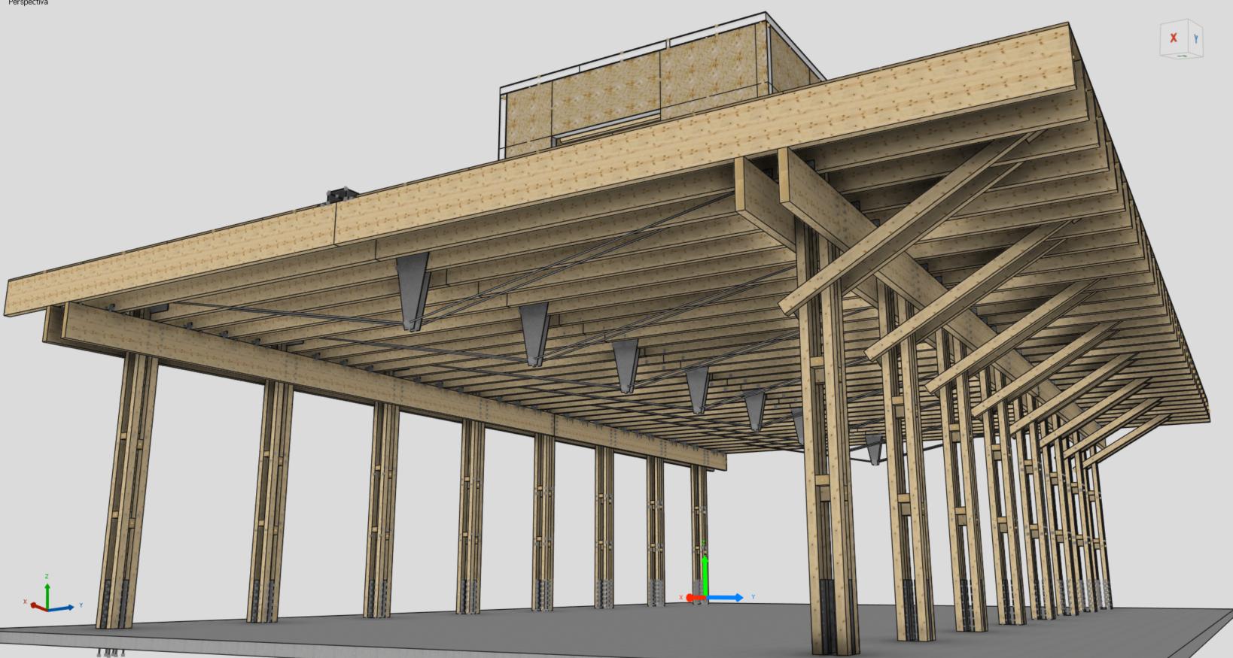Click the bottom face of the view cube

[x=1183, y=56]
